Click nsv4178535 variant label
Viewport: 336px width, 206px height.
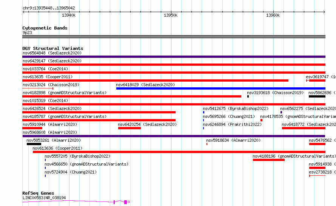coord(298,116)
